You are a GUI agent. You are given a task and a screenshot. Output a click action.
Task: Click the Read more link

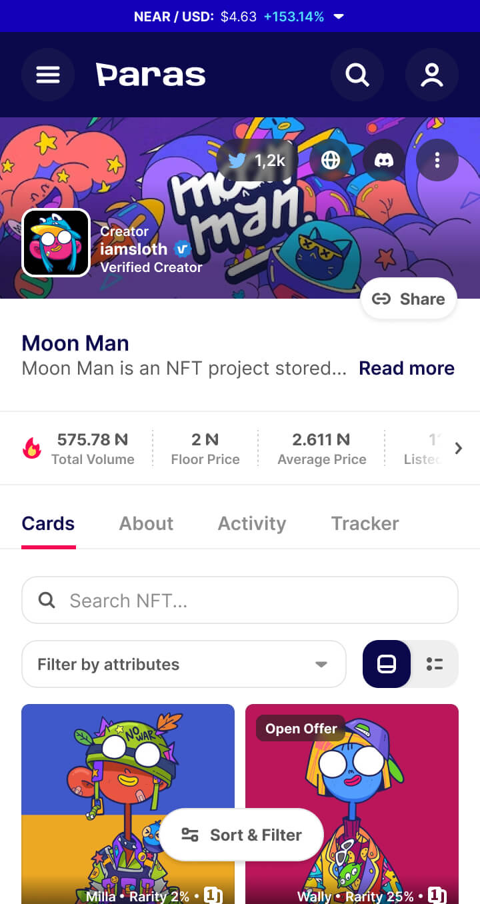pyautogui.click(x=407, y=368)
